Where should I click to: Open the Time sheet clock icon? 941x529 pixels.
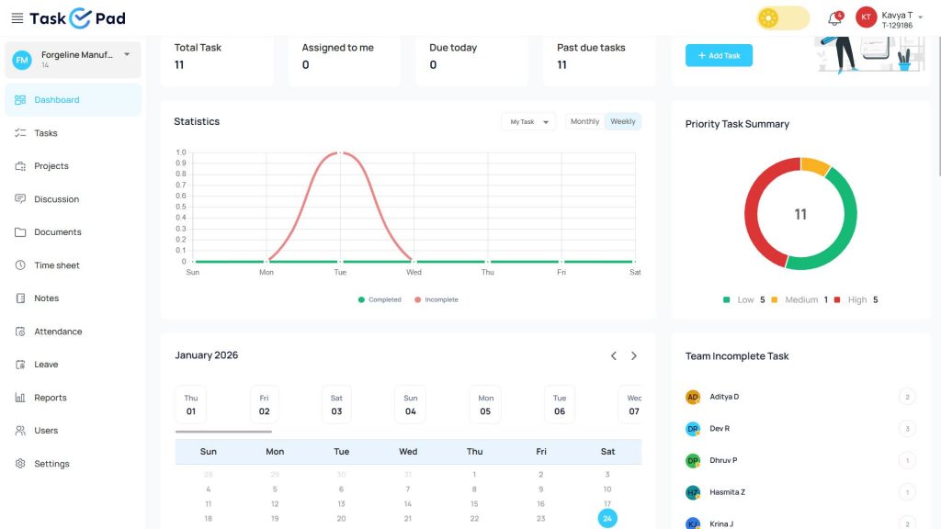click(x=20, y=265)
